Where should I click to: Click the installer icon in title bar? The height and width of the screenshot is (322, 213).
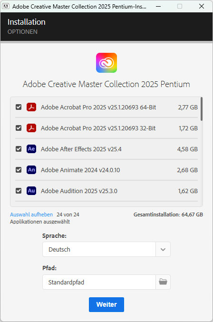coord(6,6)
